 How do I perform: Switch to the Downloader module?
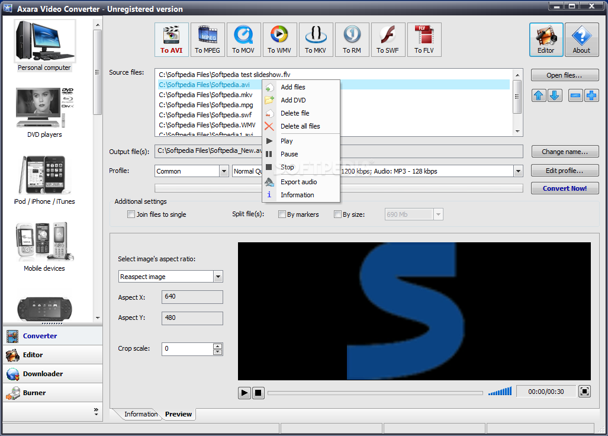tap(53, 374)
